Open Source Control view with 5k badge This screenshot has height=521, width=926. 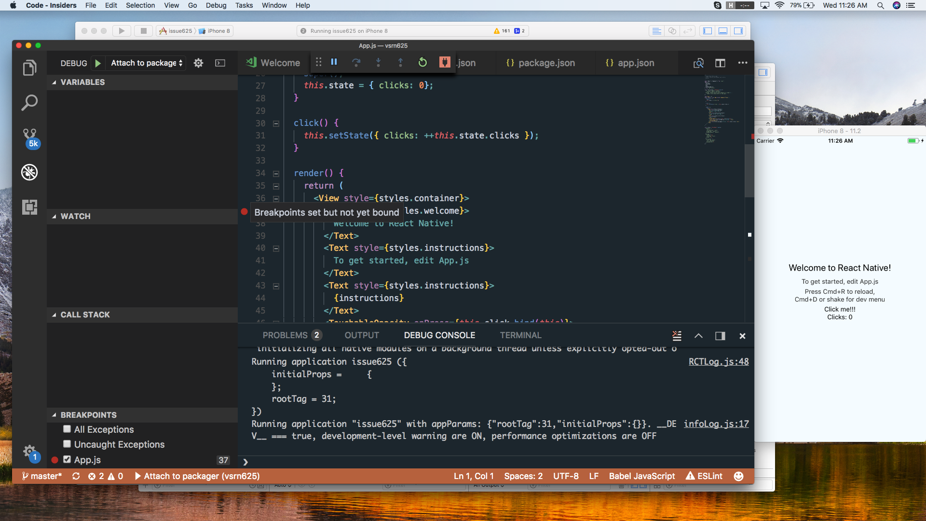tap(30, 138)
